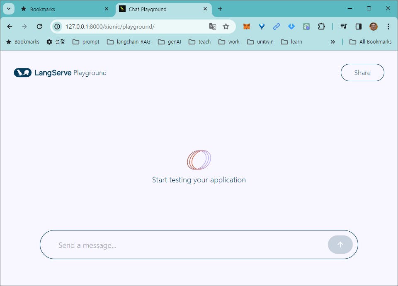Open the langchain-RAG bookmark folder

click(129, 41)
